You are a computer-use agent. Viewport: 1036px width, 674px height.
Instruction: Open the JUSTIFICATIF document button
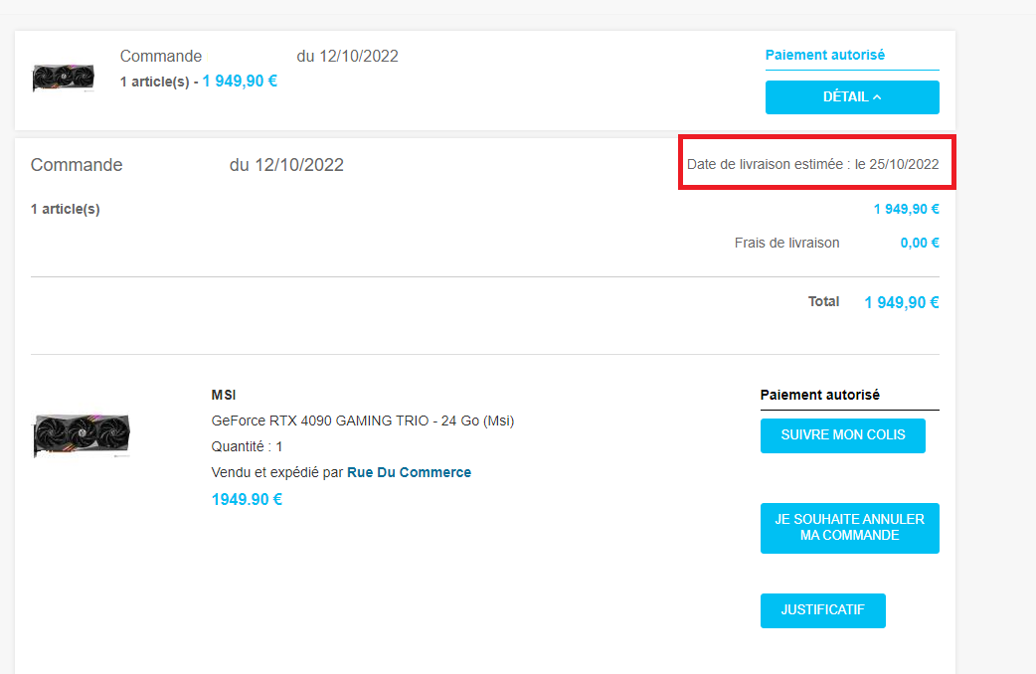822,610
